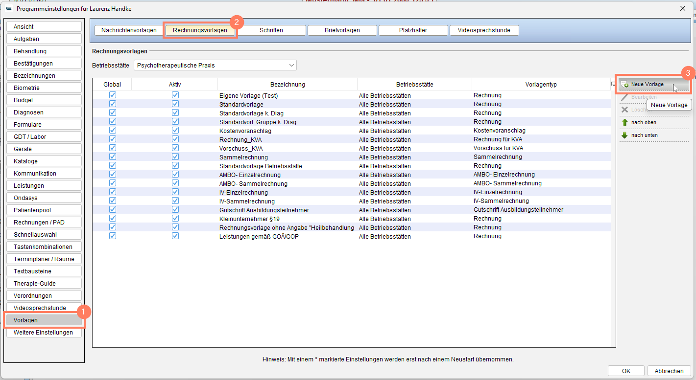Click the green nach unten arrow icon
Image resolution: width=696 pixels, height=380 pixels.
coord(624,135)
